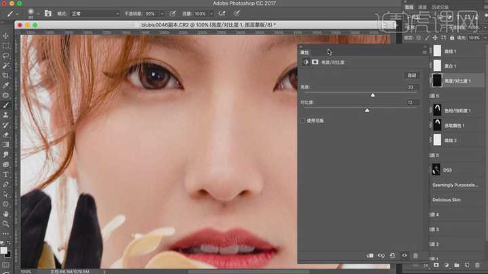The height and width of the screenshot is (274, 488).
Task: Add layer mask icon in Layers panel
Action: coord(436,265)
